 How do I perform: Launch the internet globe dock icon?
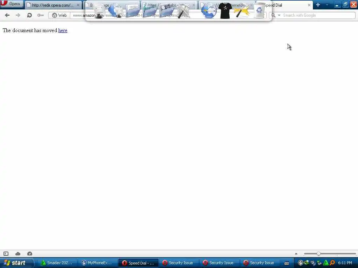pyautogui.click(x=209, y=11)
